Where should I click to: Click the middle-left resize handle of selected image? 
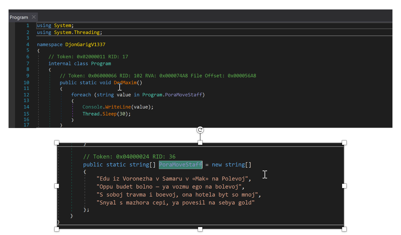point(56,186)
